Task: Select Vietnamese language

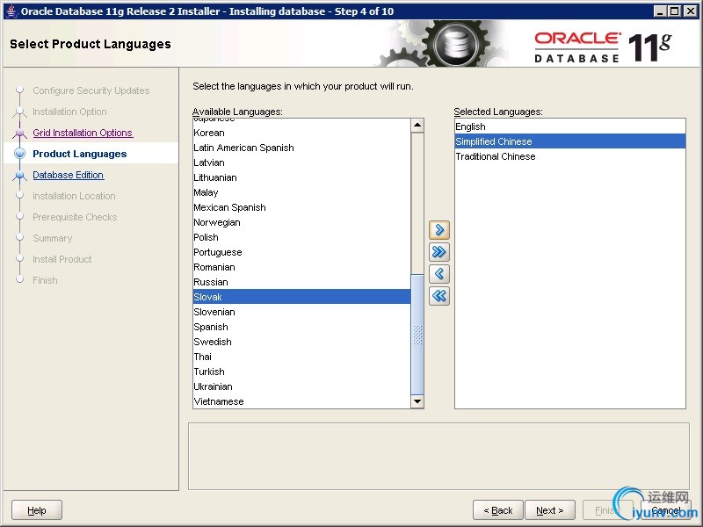Action: click(x=301, y=401)
